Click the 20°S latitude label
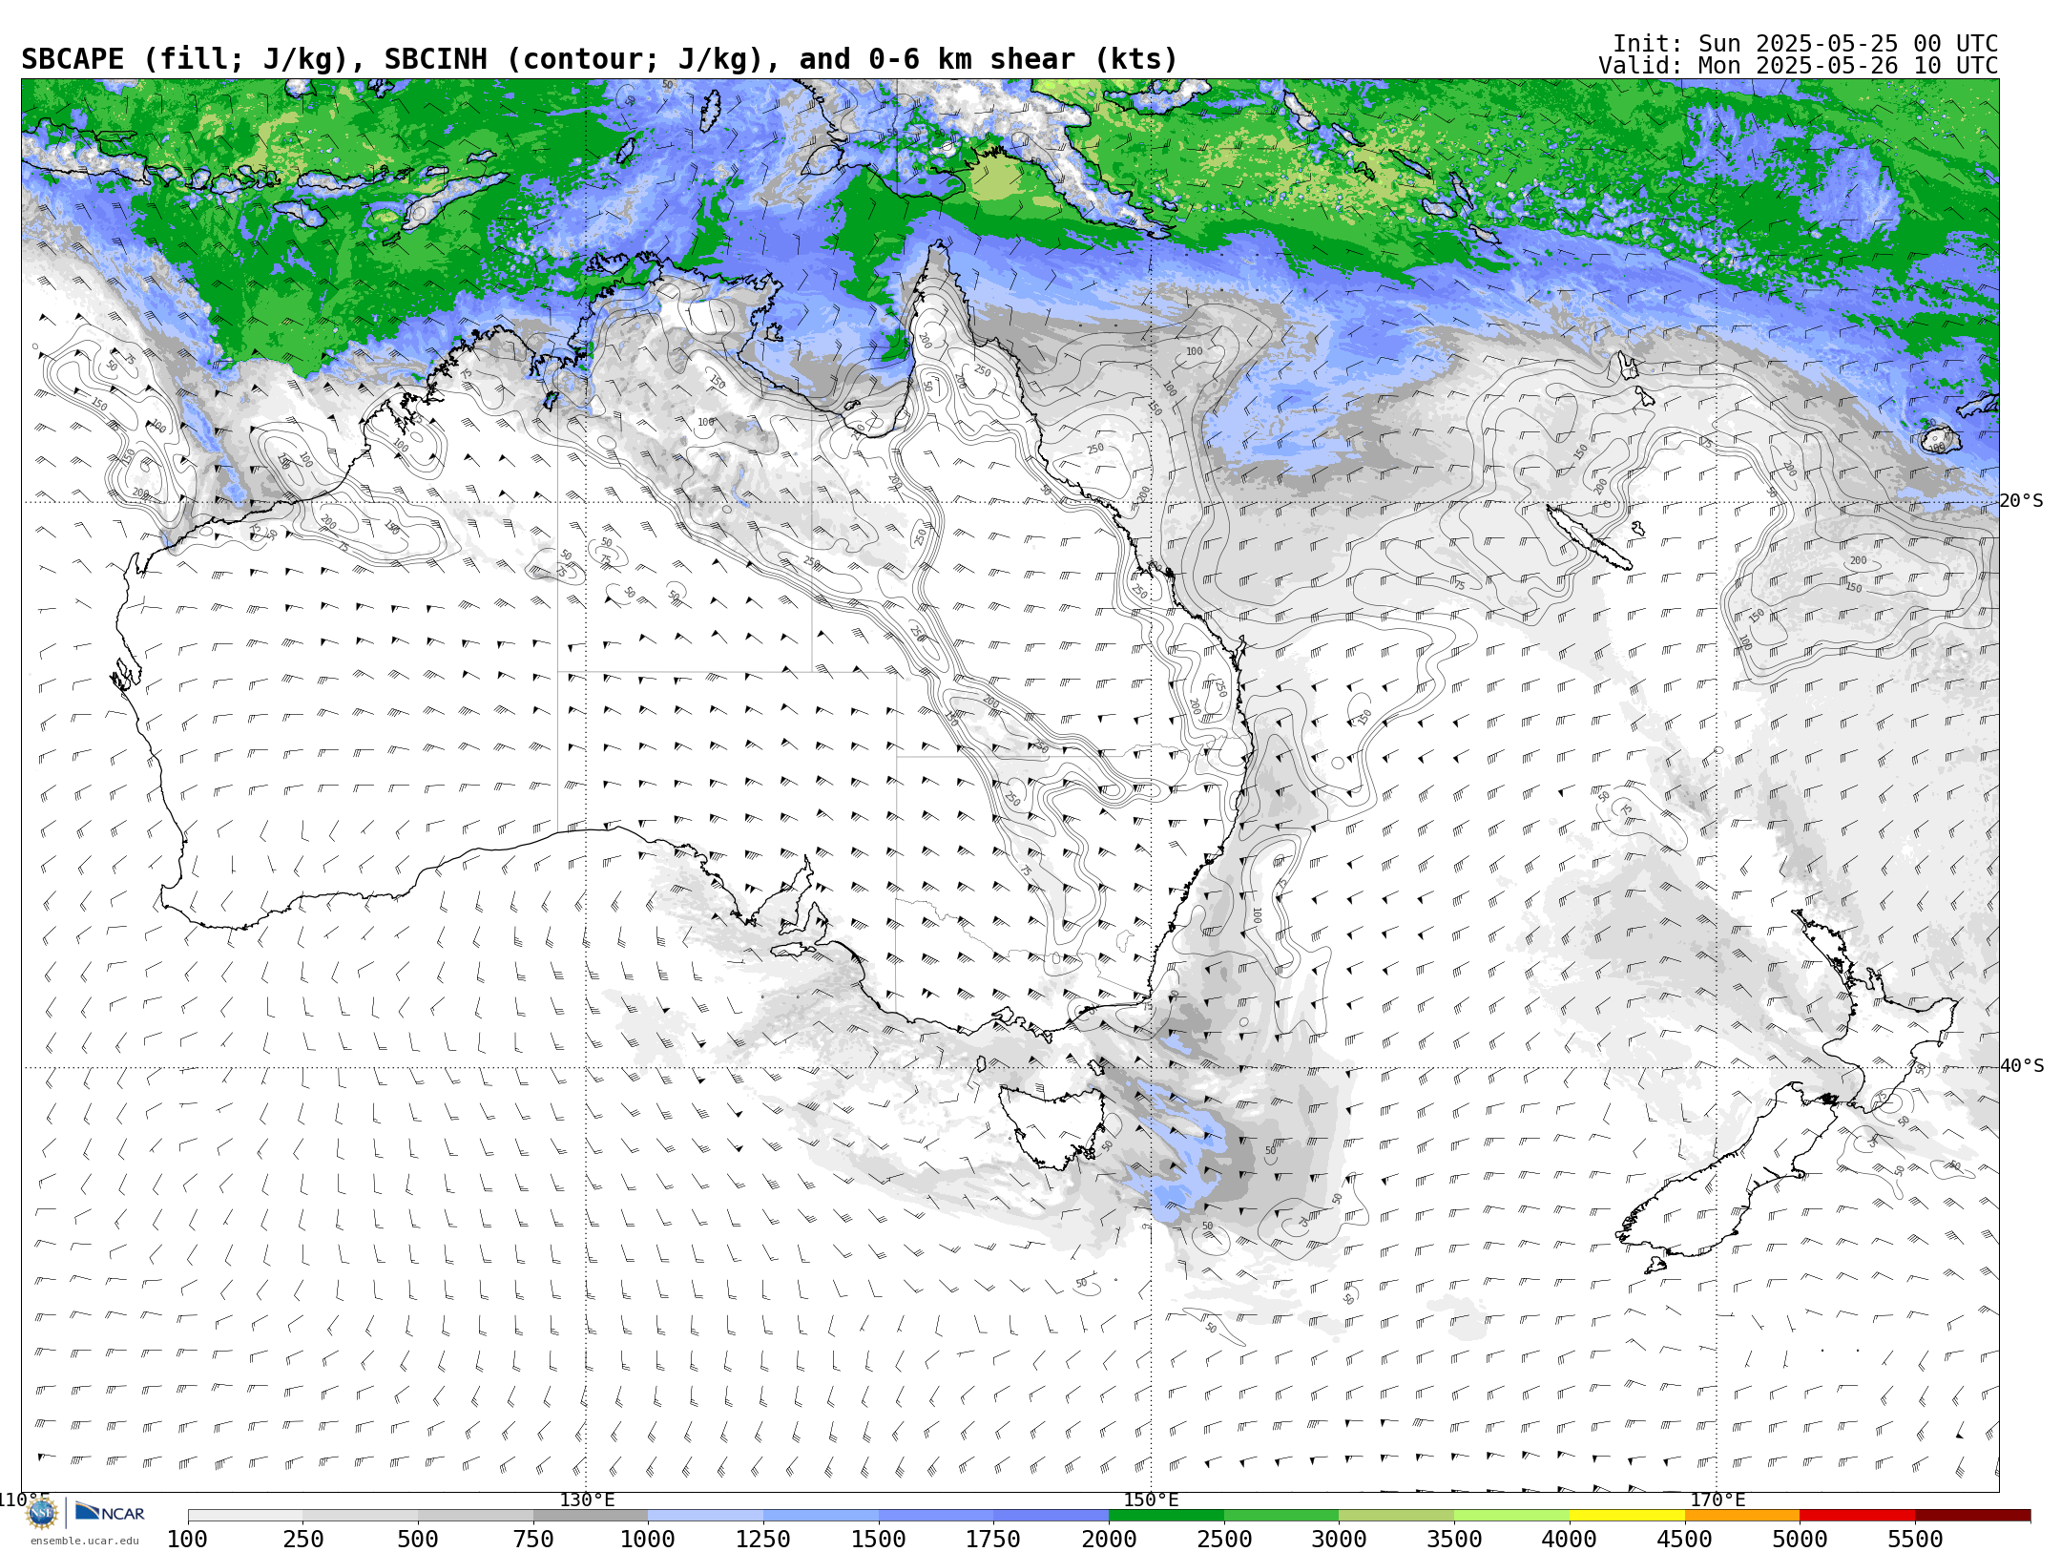Screen dimensions: 2061x1552 2022,501
